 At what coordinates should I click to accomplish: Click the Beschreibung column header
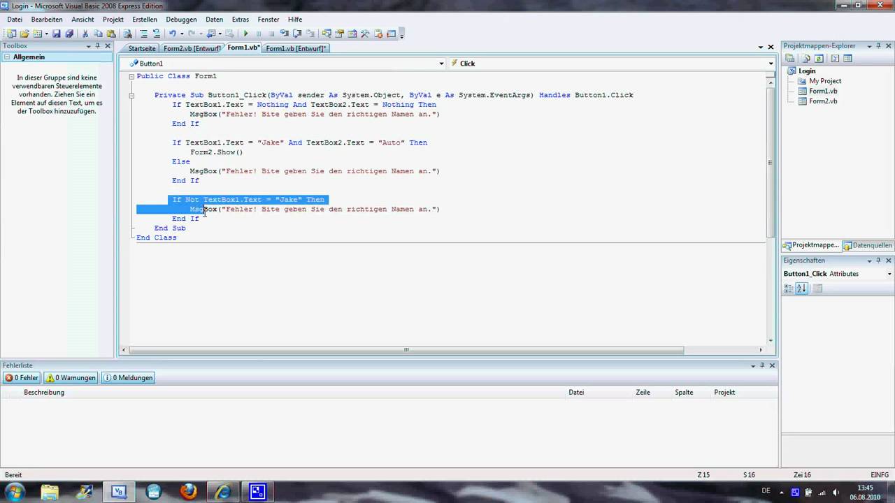(44, 393)
